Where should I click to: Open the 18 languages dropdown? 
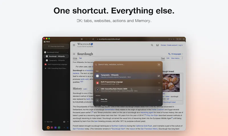(x=176, y=54)
